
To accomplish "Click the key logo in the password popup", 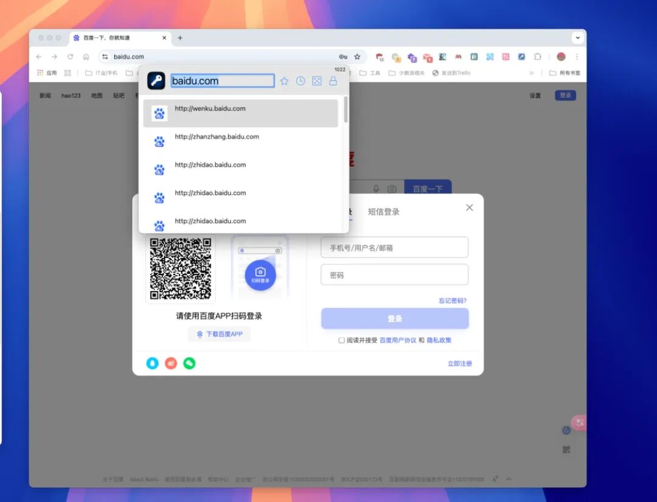I will pos(156,80).
